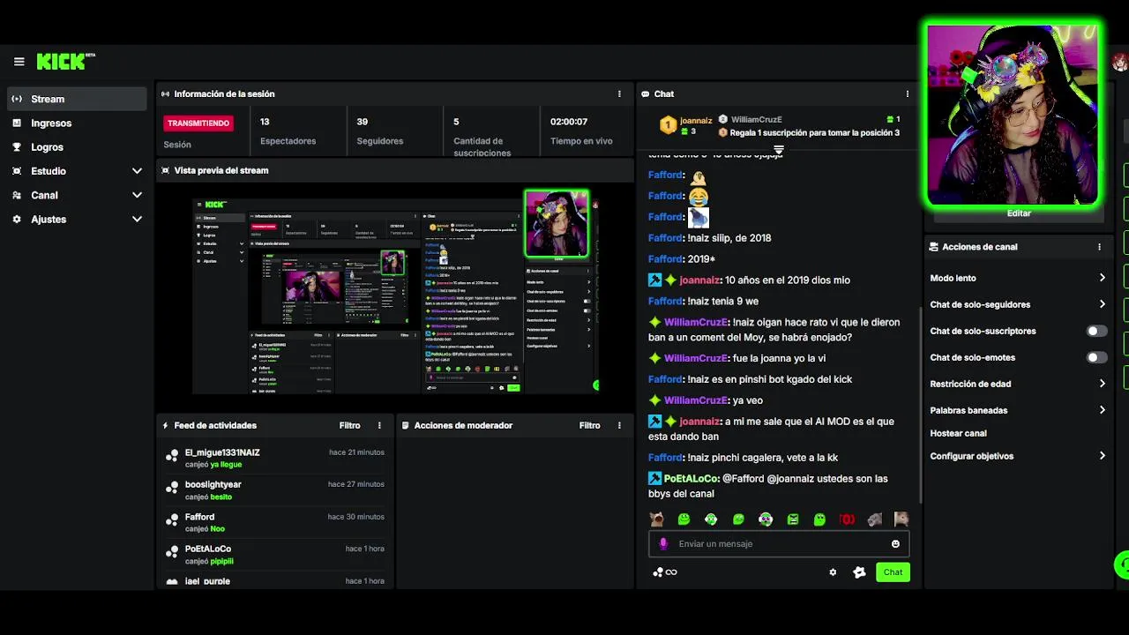Open Modo lento settings
Screen dimensions: 1129x635
coord(1017,278)
